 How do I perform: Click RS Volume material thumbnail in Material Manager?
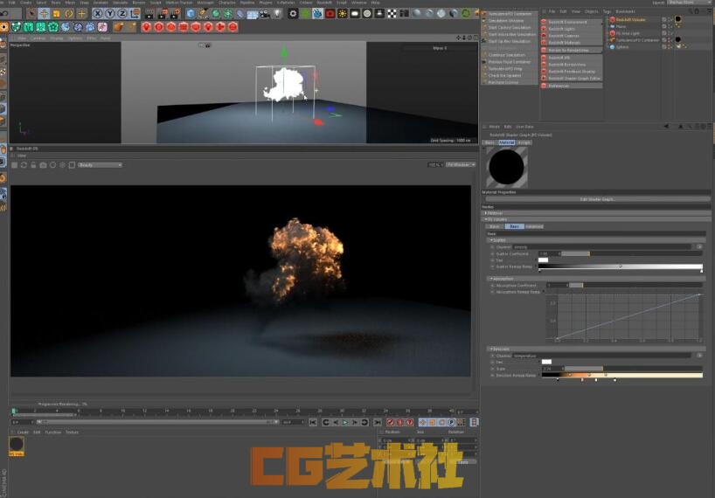coord(17,445)
